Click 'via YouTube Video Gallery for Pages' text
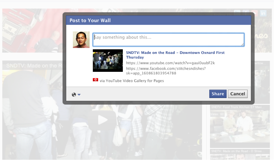The height and width of the screenshot is (160, 274). coord(131,81)
